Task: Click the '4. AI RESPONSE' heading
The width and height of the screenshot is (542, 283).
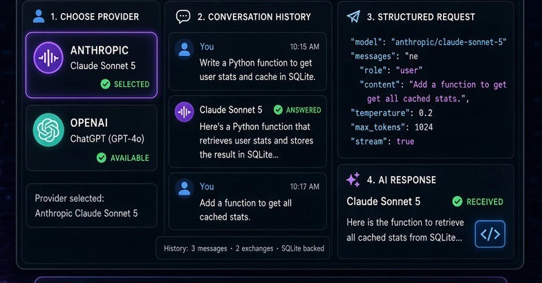Action: 401,179
